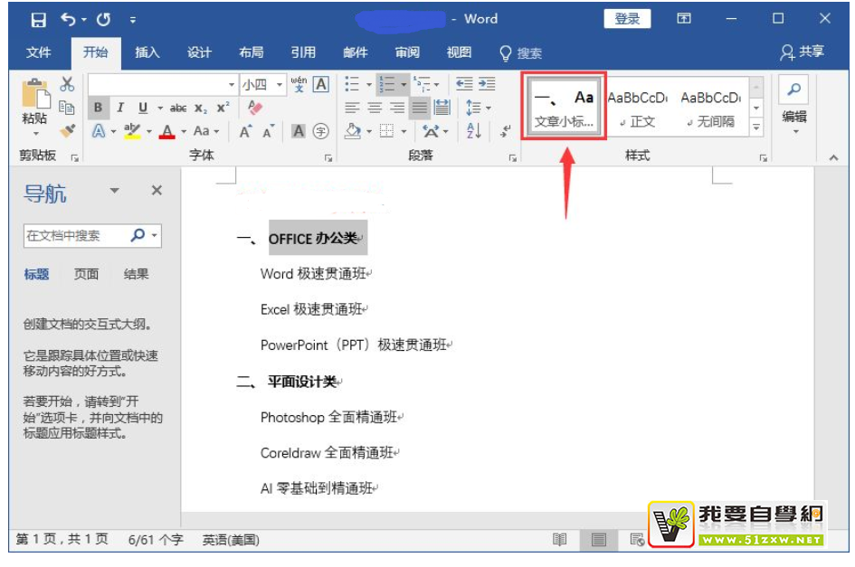Click the Cut scissors icon
Viewport: 855px width, 567px height.
point(67,85)
